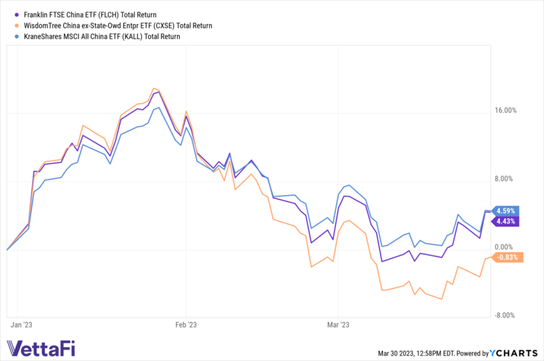Click the Jan '23 x-axis label

coord(22,326)
